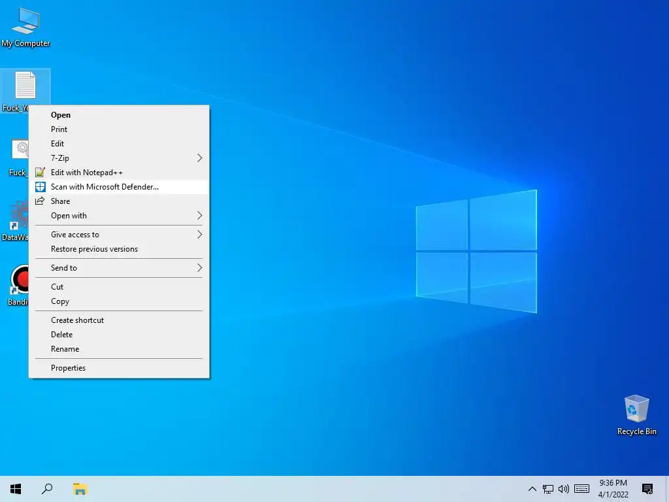Screen dimensions: 669x502
Task: Open the volume speaker tray icon
Action: (564, 489)
